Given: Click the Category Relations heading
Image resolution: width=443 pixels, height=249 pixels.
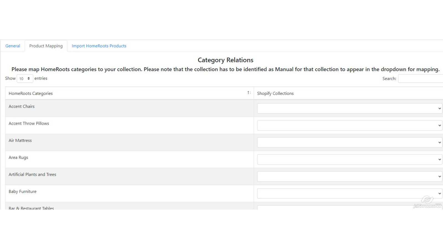Looking at the screenshot, I should (x=225, y=60).
